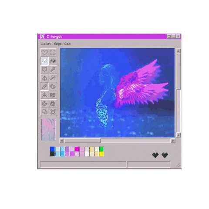Select the rectangular marquee tool
209x209 pixels.
pos(53,52)
